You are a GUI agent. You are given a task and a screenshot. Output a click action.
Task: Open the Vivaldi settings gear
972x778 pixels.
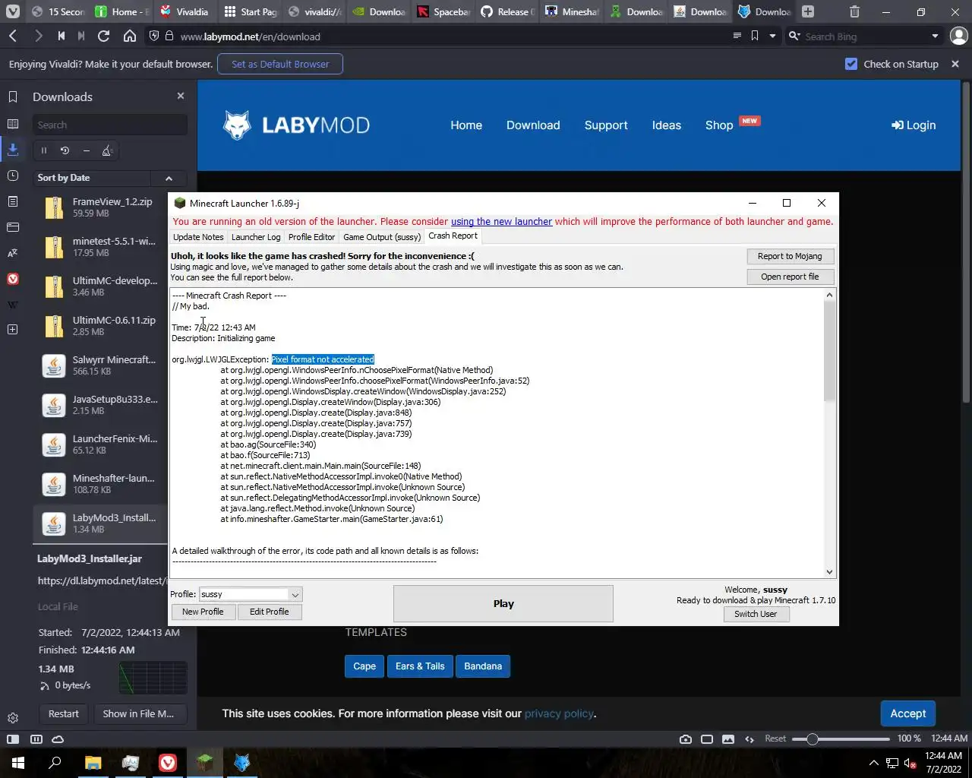coord(12,718)
